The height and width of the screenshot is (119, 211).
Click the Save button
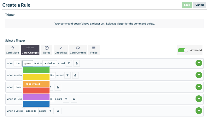187,5
